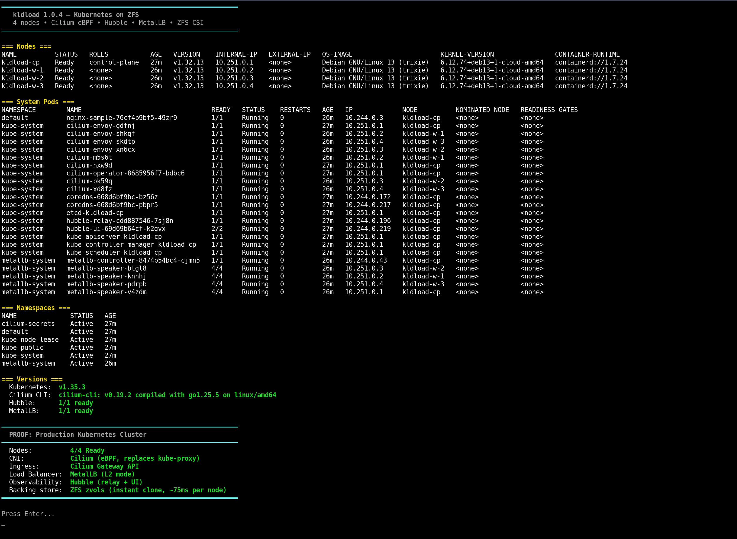The height and width of the screenshot is (539, 737).
Task: Click pod IP '10.244.0.217'
Action: point(368,205)
